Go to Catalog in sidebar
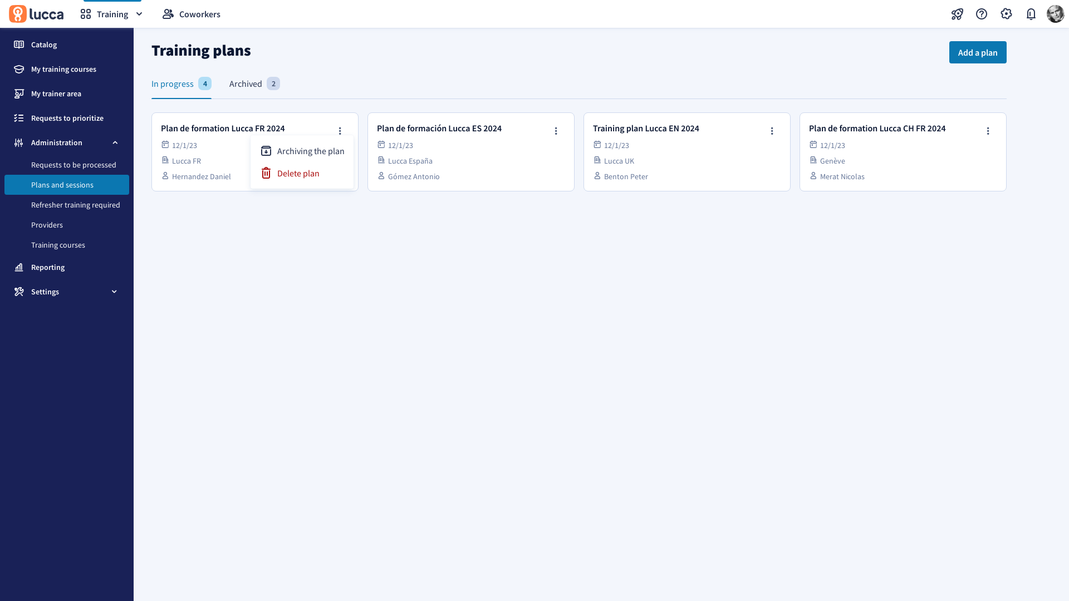The height and width of the screenshot is (601, 1069). [67, 45]
